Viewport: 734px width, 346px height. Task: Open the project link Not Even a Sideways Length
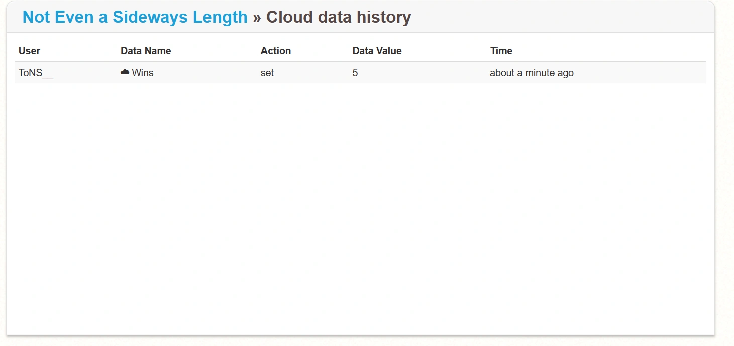(x=134, y=17)
